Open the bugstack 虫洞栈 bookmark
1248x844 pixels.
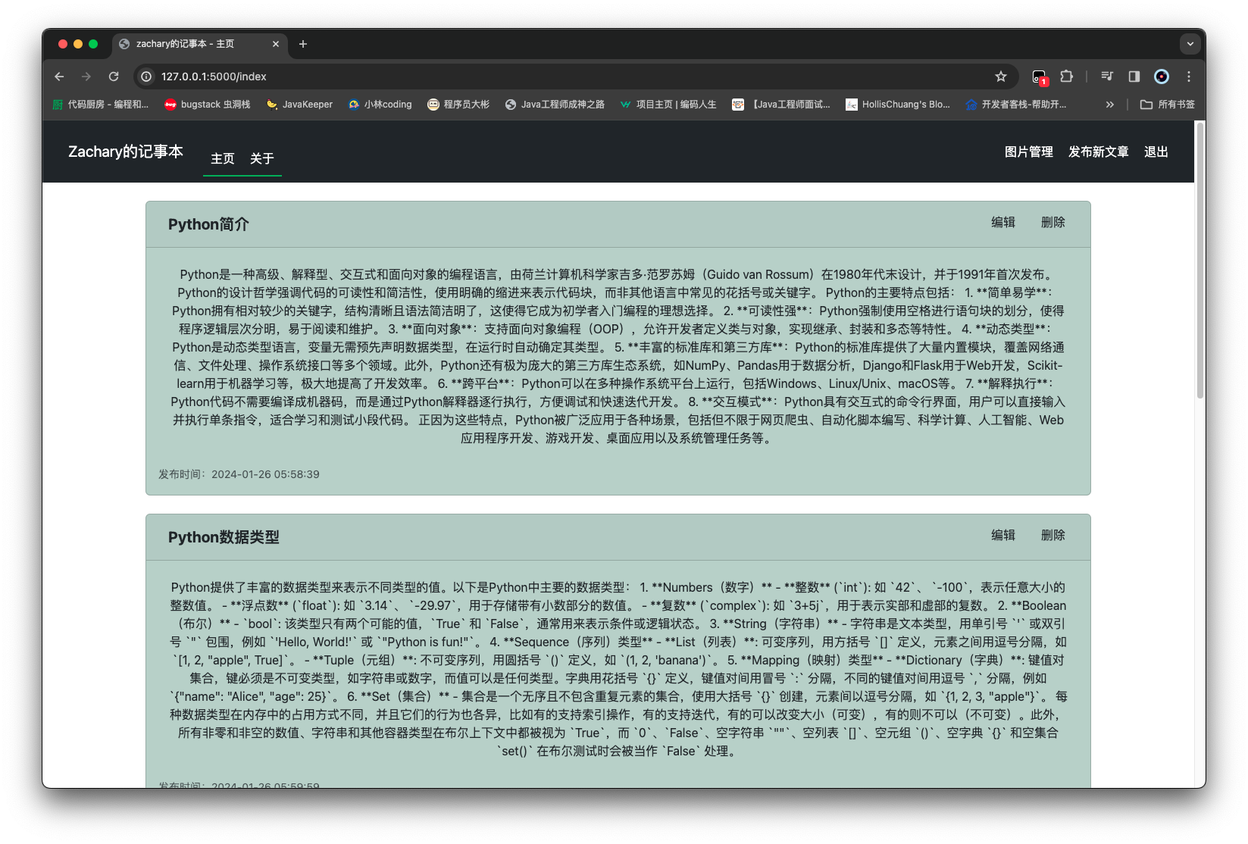click(208, 105)
